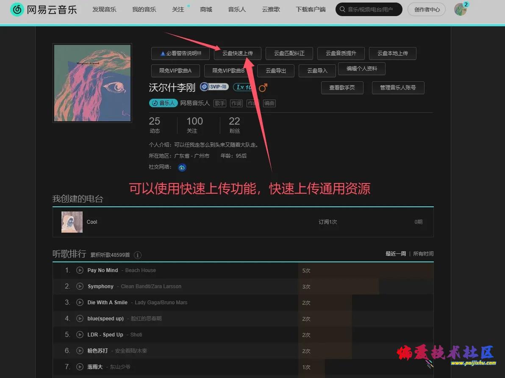Viewport: 505px width, 378px height.
Task: Open the 关注 navigation item
Action: point(178,9)
